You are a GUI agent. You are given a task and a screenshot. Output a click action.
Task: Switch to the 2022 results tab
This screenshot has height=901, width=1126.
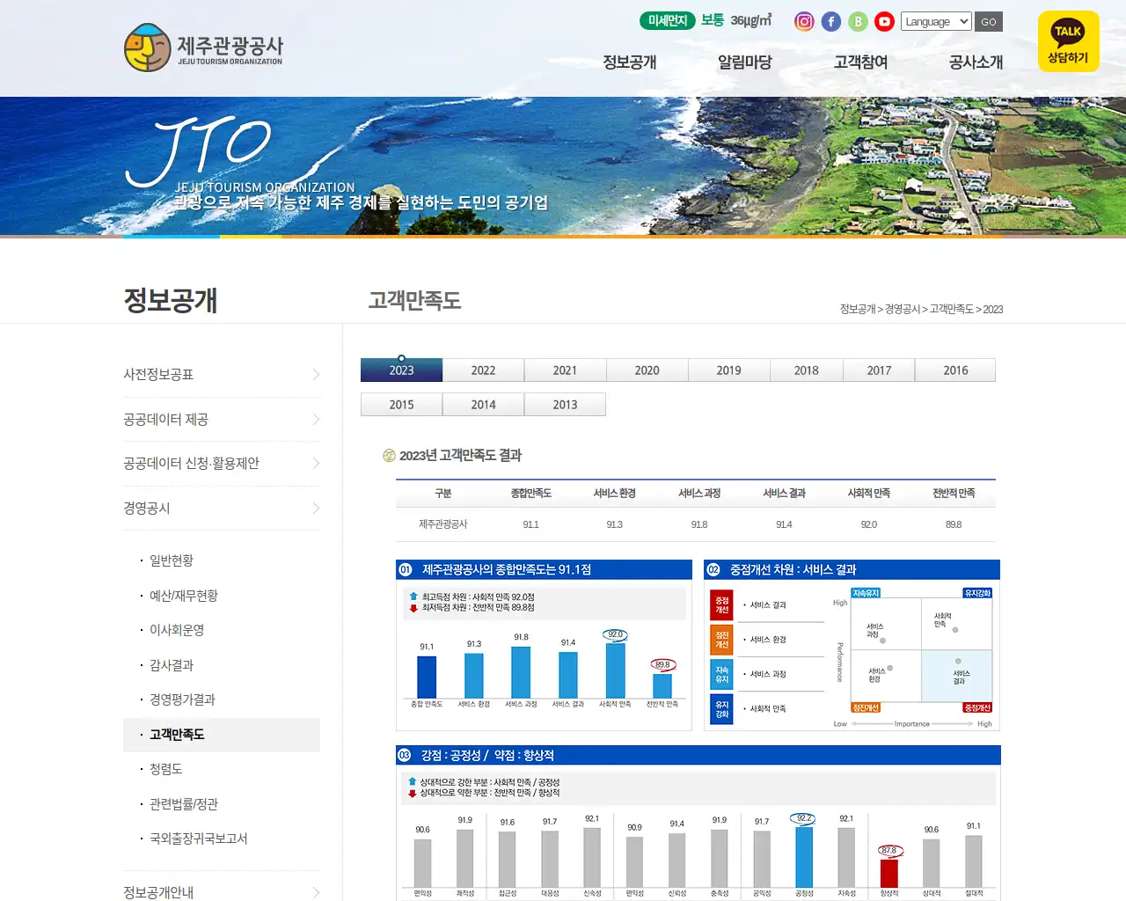tap(483, 370)
